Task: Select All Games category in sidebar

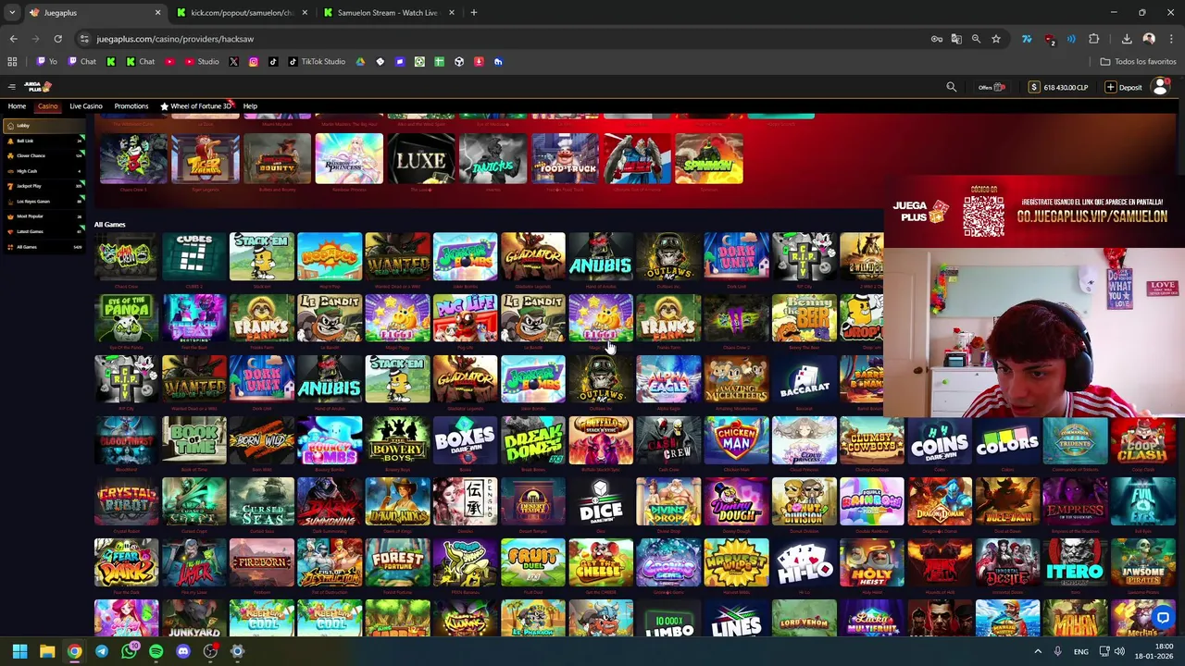Action: pos(43,247)
